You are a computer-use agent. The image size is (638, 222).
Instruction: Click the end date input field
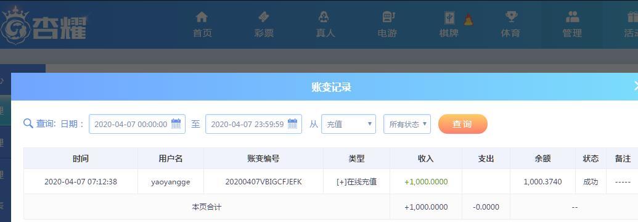(x=253, y=124)
